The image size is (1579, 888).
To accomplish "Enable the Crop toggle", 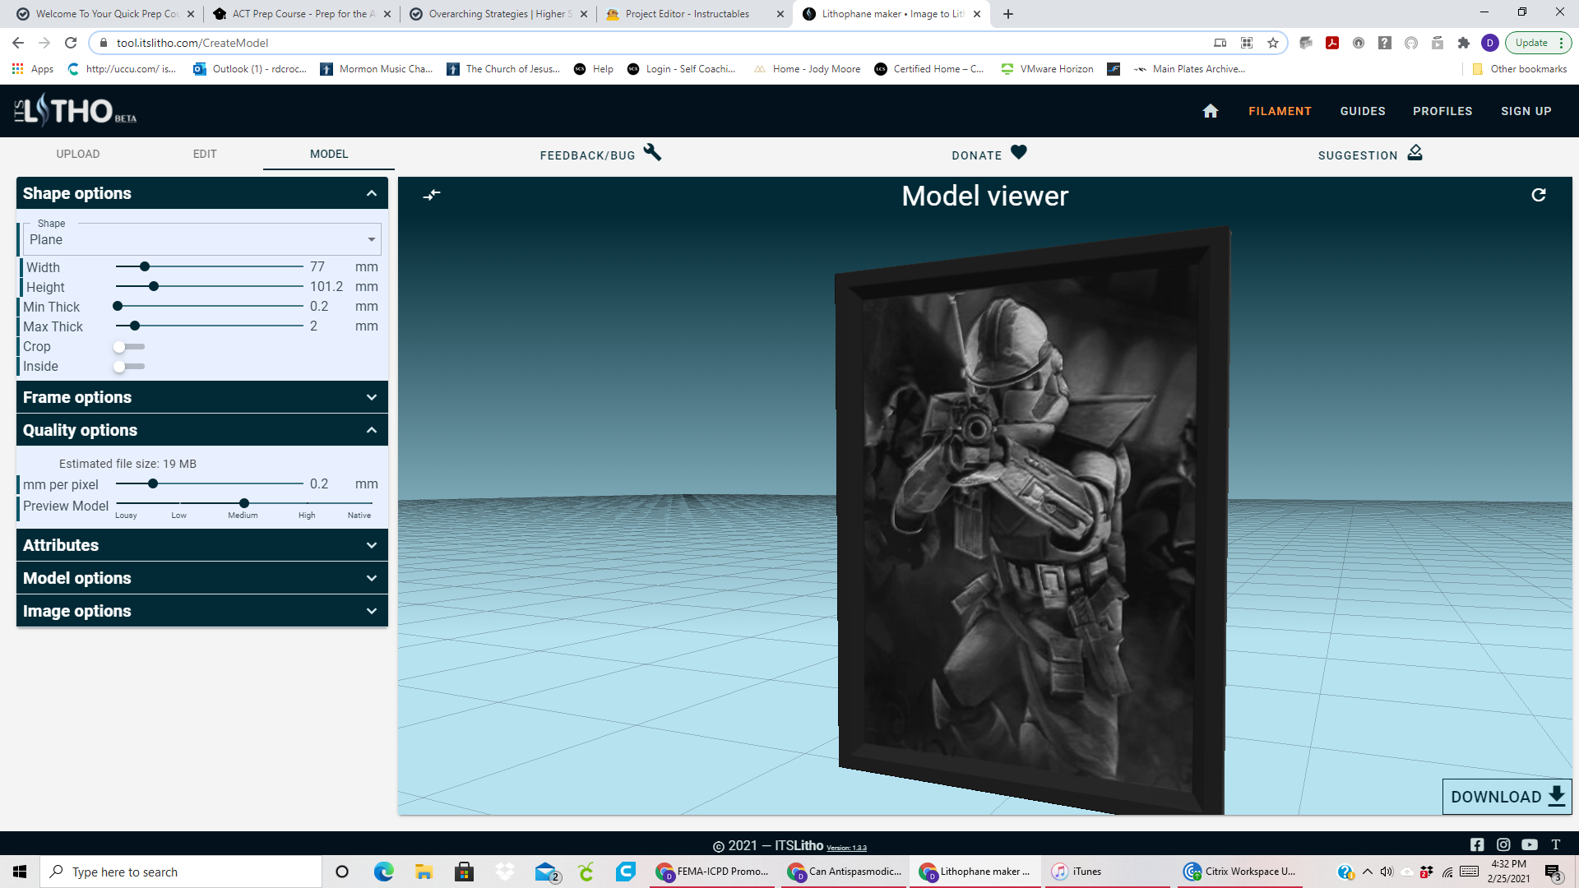I will click(128, 346).
